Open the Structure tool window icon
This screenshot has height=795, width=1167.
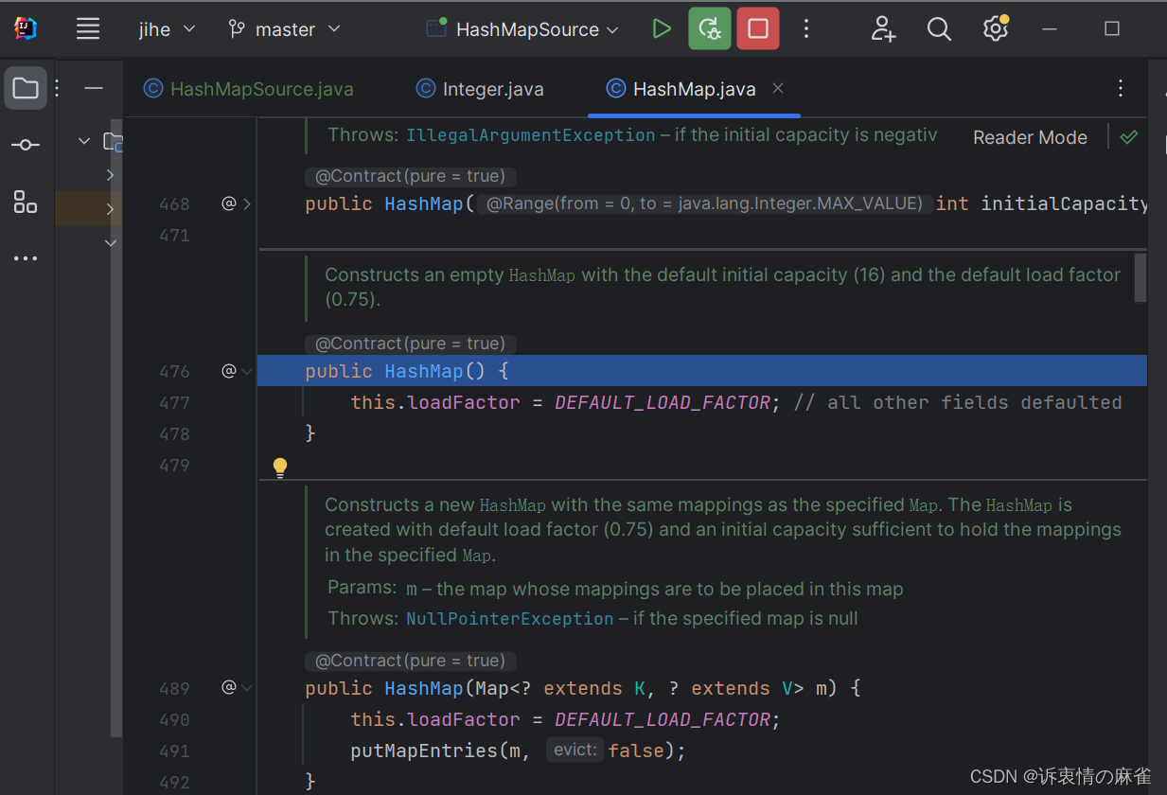[x=26, y=202]
